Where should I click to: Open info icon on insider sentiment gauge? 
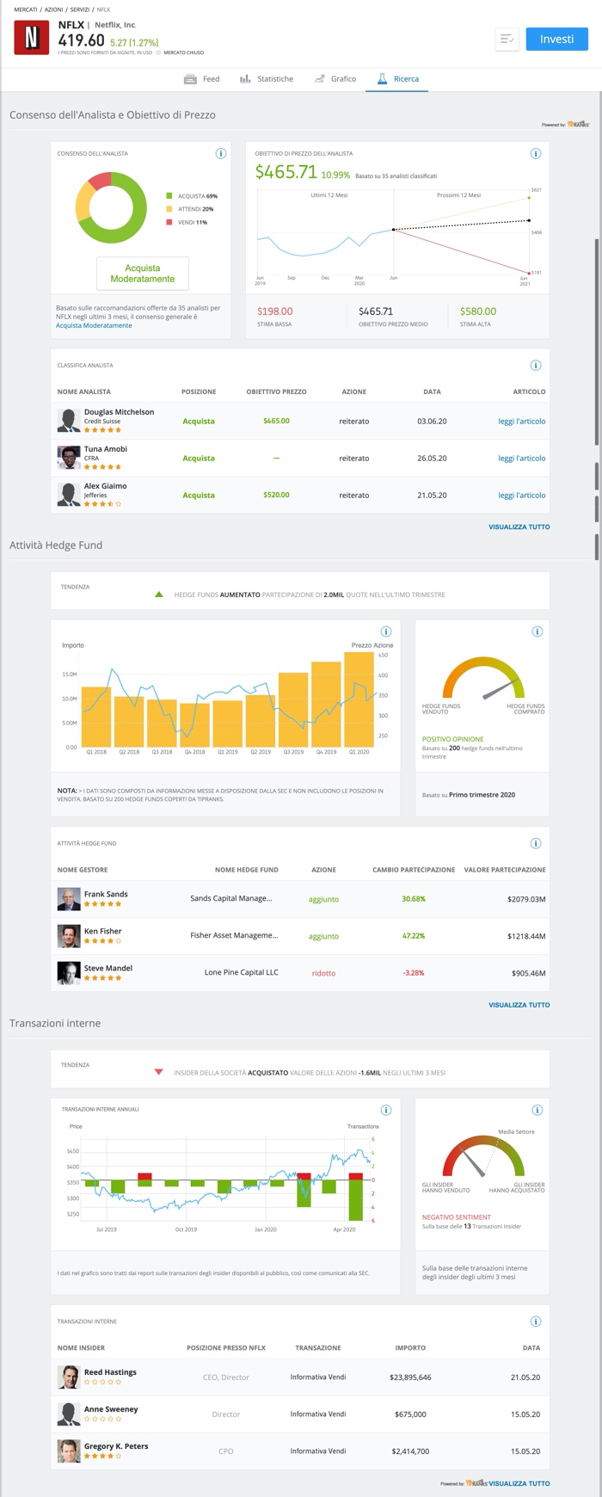[x=537, y=1110]
